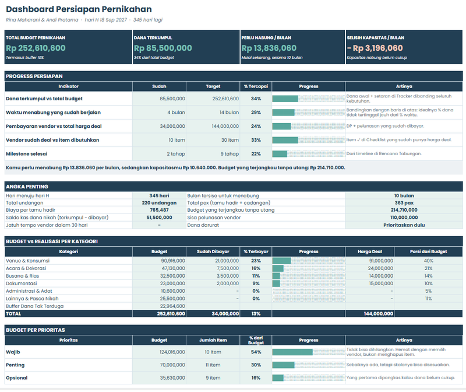Click the 345 hari value cell
The width and height of the screenshot is (466, 392).
click(x=159, y=195)
